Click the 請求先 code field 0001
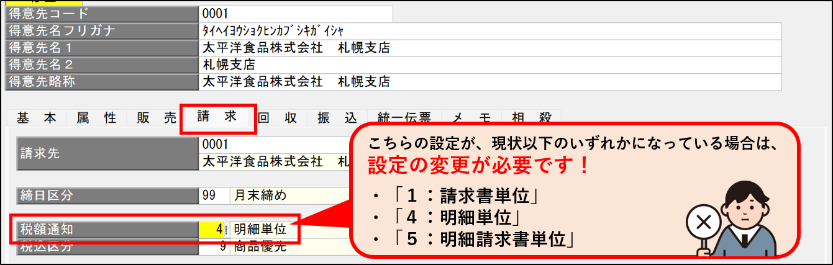The image size is (833, 265). click(x=273, y=144)
